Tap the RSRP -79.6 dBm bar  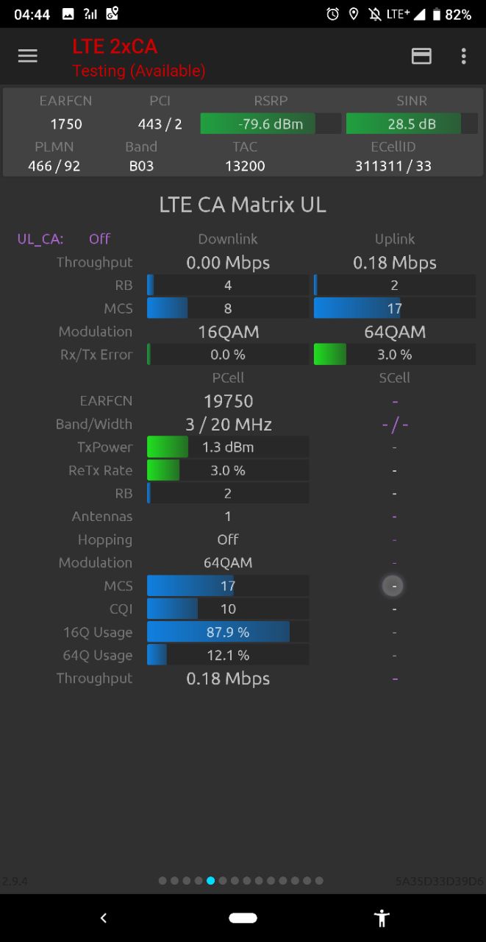click(271, 124)
